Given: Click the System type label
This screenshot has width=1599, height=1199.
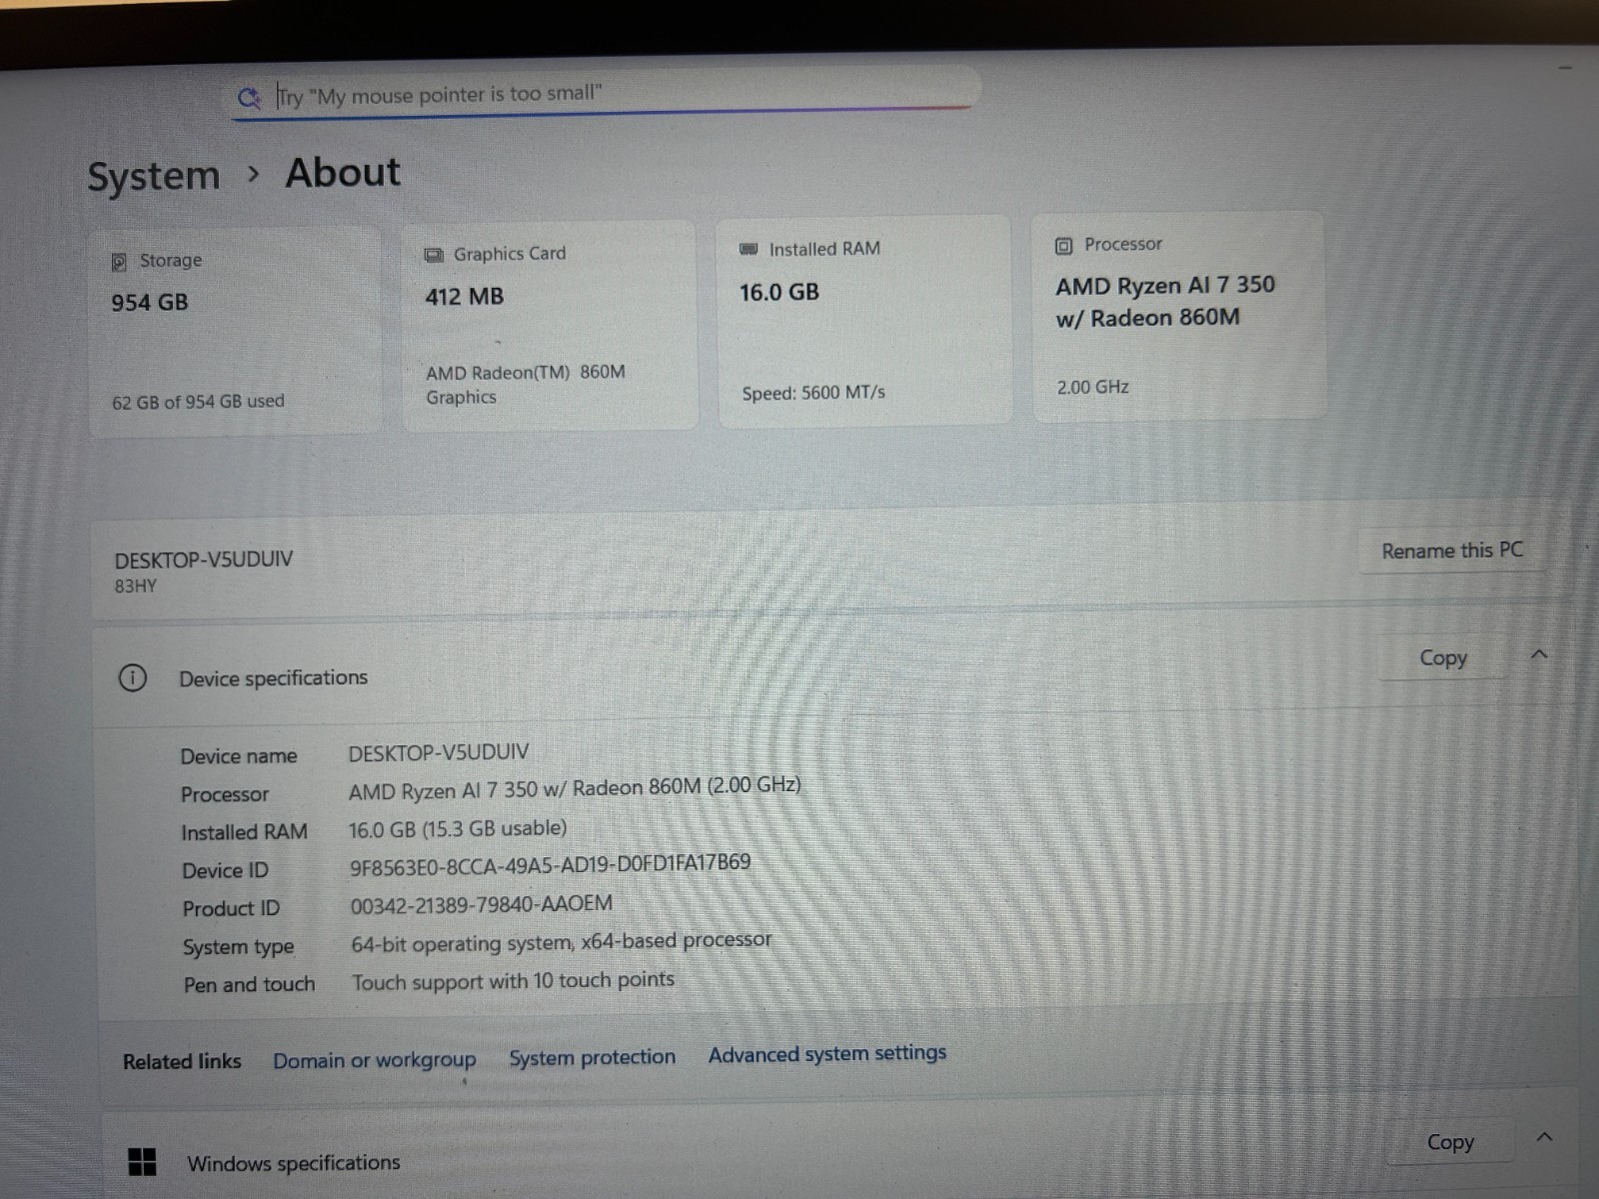Looking at the screenshot, I should coord(238,946).
